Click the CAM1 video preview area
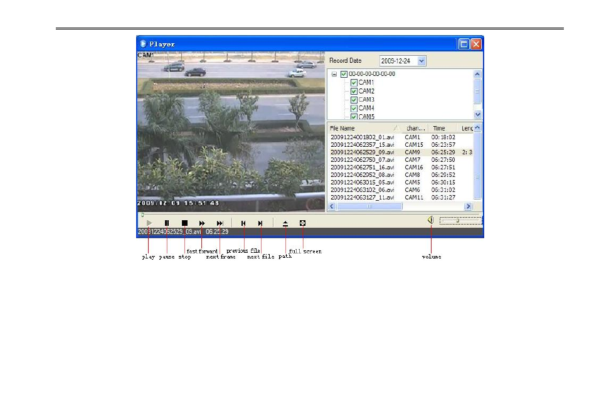The height and width of the screenshot is (399, 599). 231,132
